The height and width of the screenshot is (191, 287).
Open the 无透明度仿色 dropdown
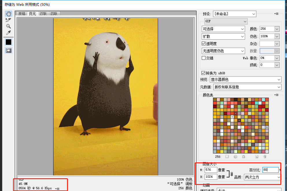tap(223, 51)
